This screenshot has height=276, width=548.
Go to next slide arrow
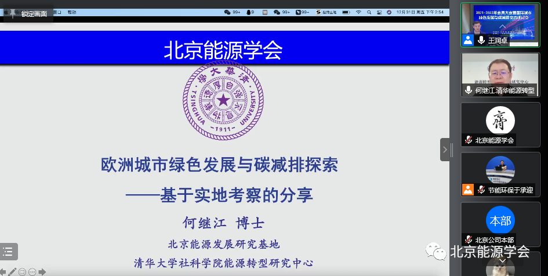click(x=42, y=272)
